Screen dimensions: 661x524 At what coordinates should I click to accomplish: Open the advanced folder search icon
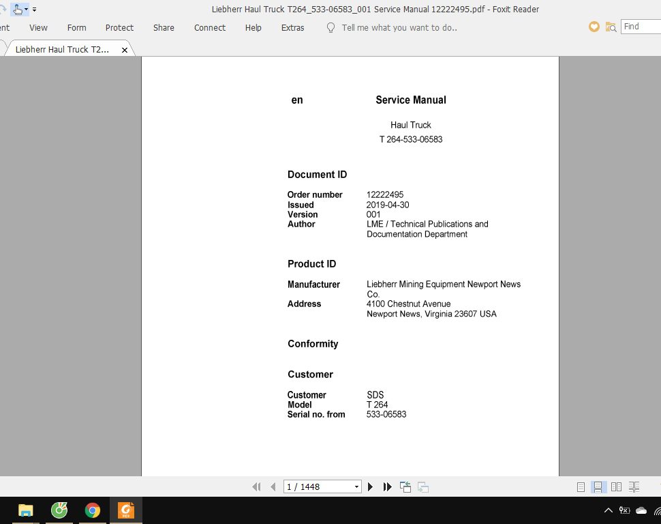(611, 27)
